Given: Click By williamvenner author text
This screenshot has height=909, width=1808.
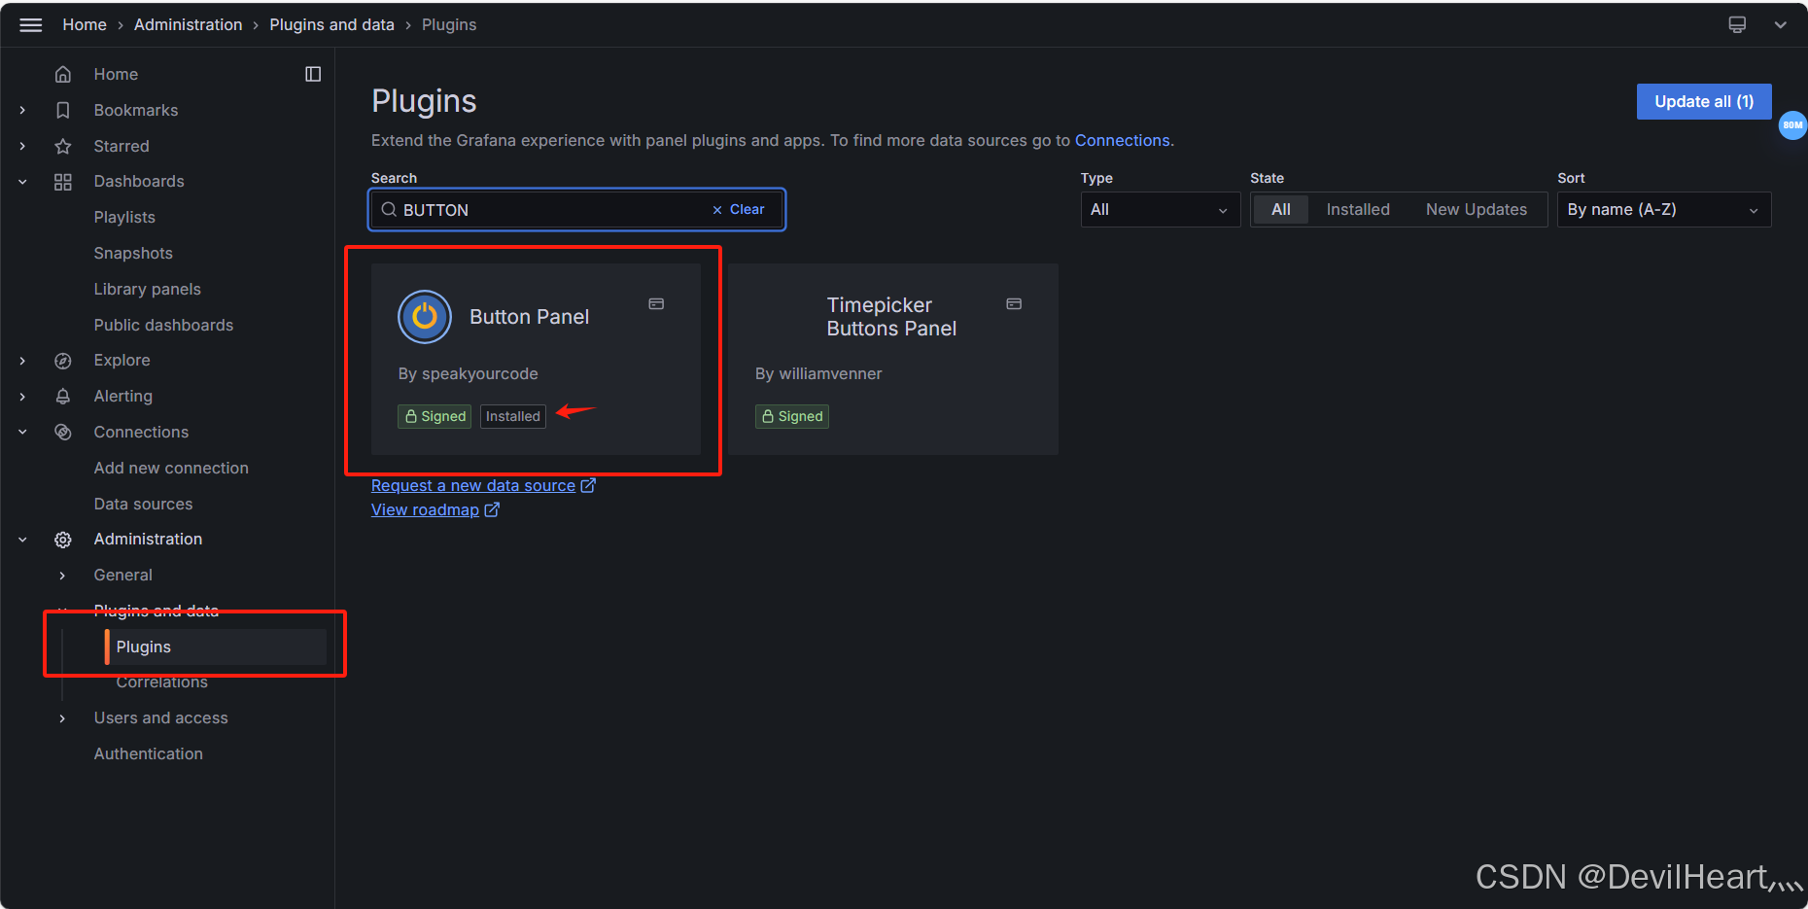Looking at the screenshot, I should tap(818, 374).
